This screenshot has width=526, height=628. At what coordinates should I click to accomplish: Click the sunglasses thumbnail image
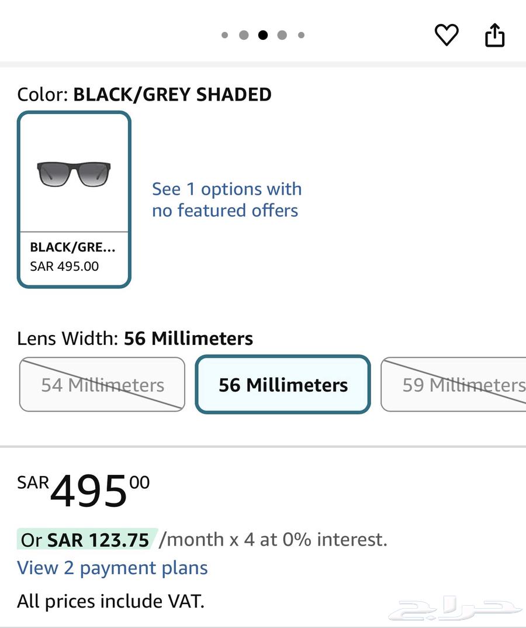74,174
